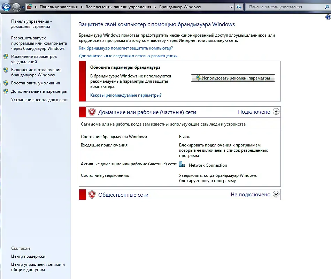Expand arrow after 'Все элементы панели управления'
The height and width of the screenshot is (279, 331).
[155, 7]
